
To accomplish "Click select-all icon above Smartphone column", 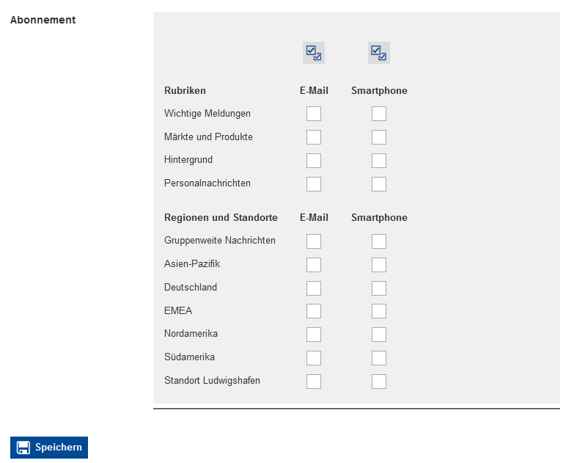I will click(379, 53).
